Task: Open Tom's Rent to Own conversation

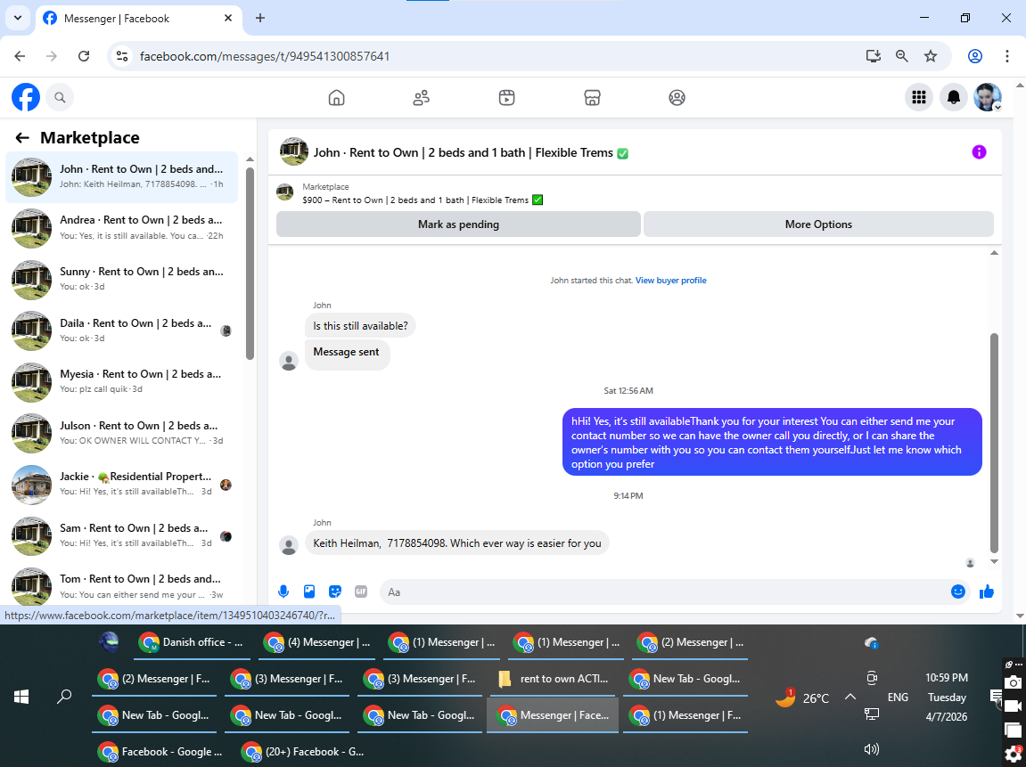Action: (x=122, y=586)
